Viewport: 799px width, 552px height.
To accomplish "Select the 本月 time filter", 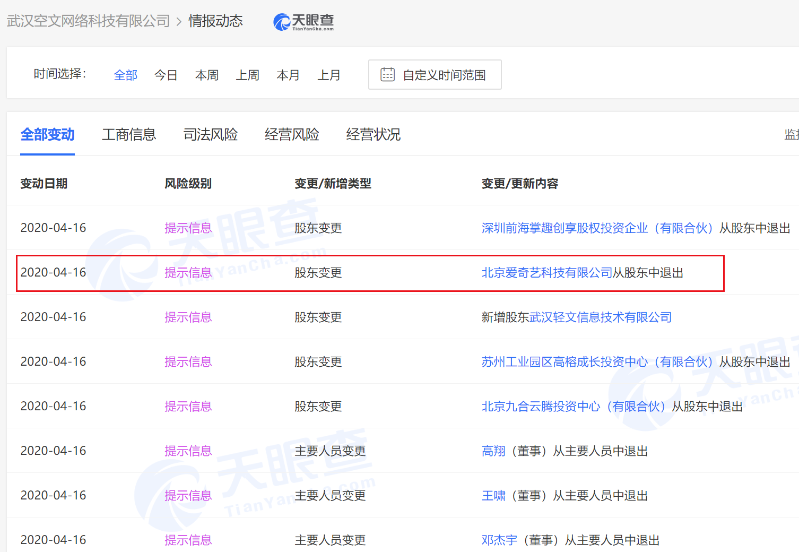I will pos(288,75).
